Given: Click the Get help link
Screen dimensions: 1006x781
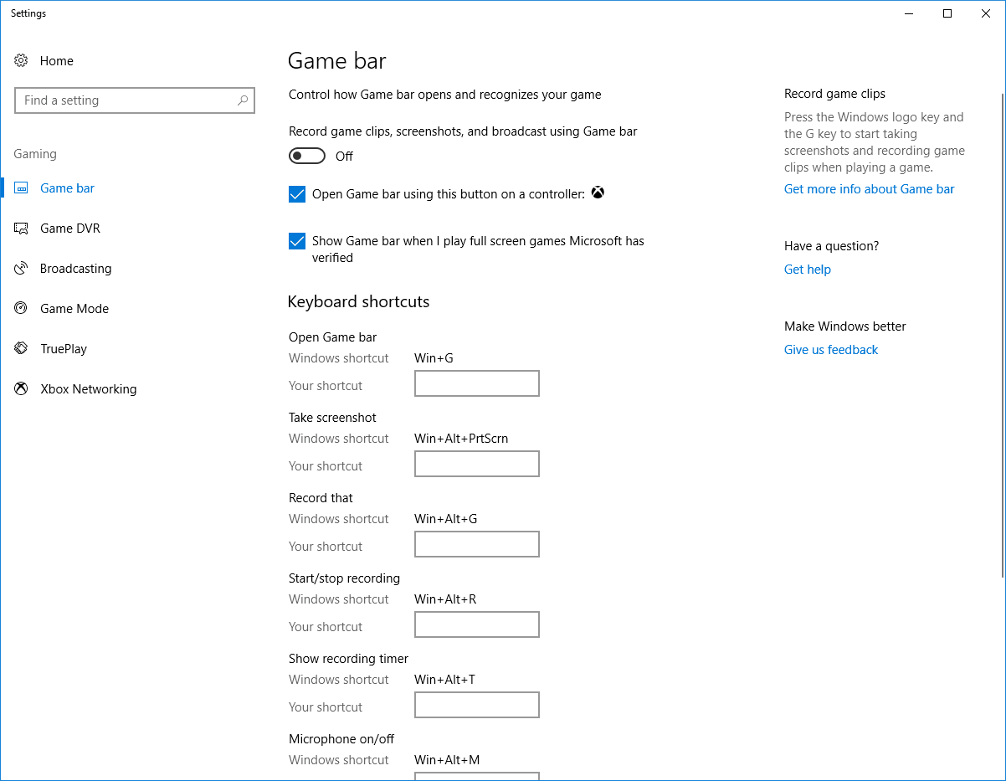Looking at the screenshot, I should click(808, 270).
